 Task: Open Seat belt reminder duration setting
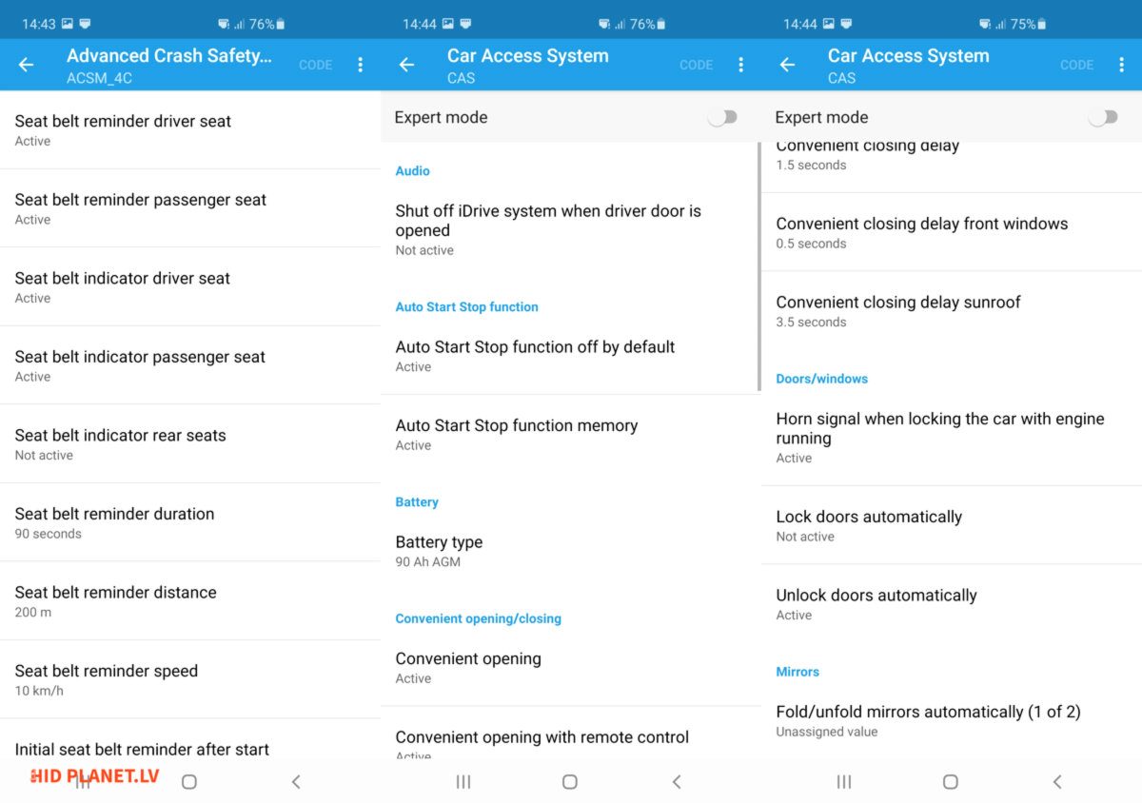[x=190, y=522]
